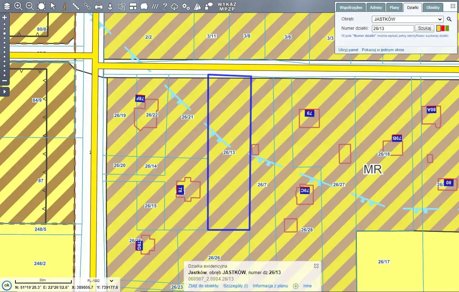Screen dimensions: 459x292
Task: Click plus button on zoom slider
Action: tap(5, 17)
